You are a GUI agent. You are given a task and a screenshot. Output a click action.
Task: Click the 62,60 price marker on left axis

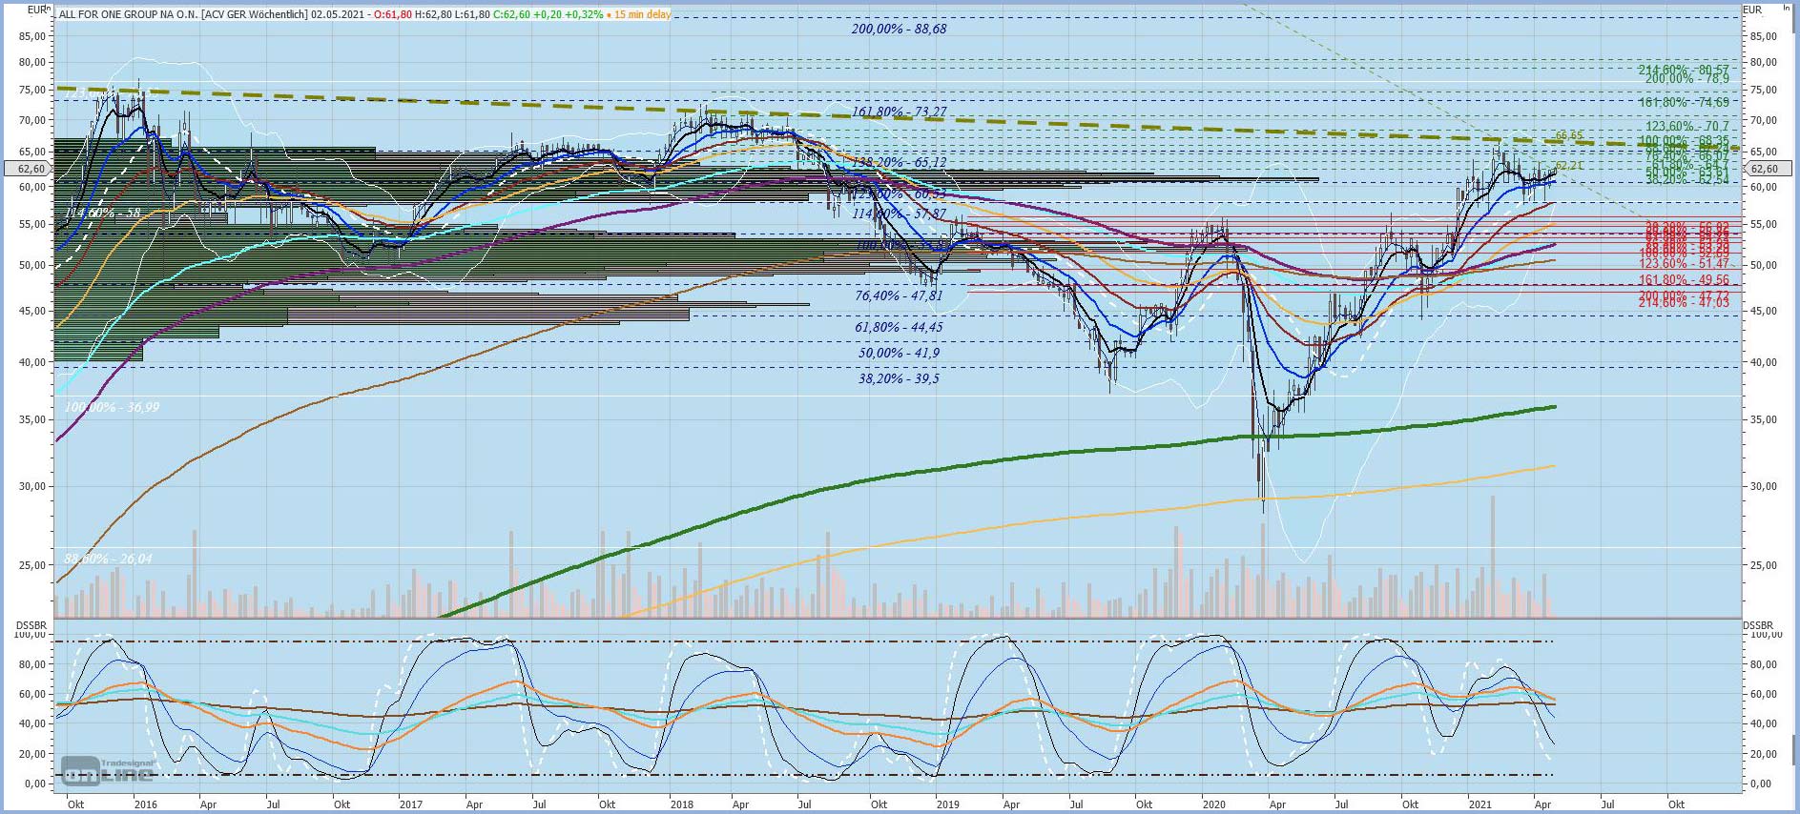pos(31,169)
